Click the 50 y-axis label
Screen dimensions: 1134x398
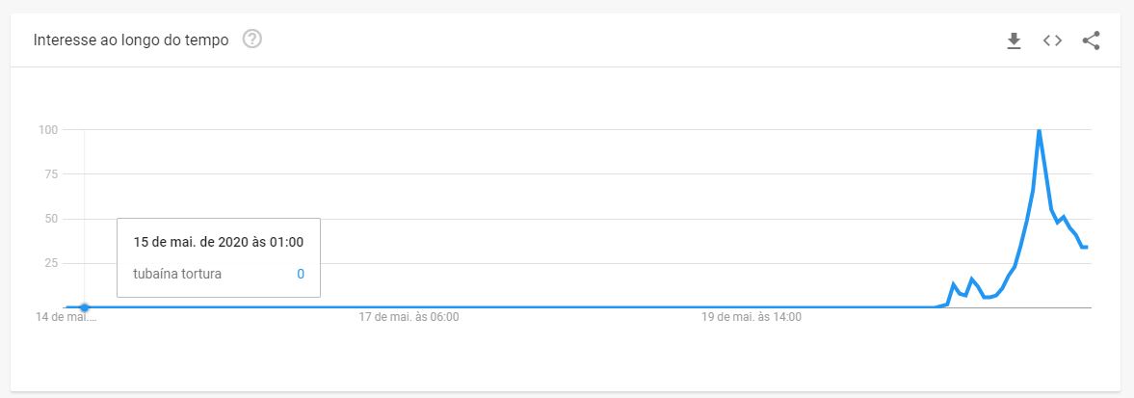pos(51,219)
